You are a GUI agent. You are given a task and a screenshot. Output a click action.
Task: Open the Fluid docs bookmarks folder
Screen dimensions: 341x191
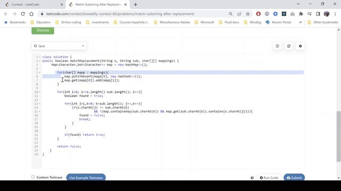pyautogui.click(x=229, y=22)
